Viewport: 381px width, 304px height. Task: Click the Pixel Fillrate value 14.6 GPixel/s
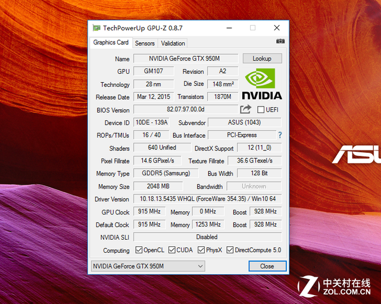pos(157,161)
